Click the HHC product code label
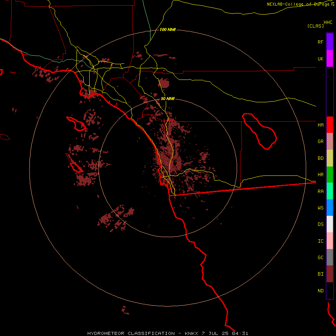Screen dimensions: 336x336 (x=328, y=22)
